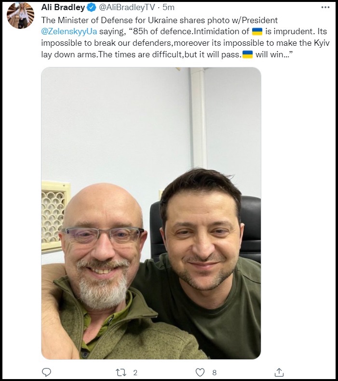Open the 5m timestamp permalink
Viewport: 338px width, 381px height.
coord(168,8)
